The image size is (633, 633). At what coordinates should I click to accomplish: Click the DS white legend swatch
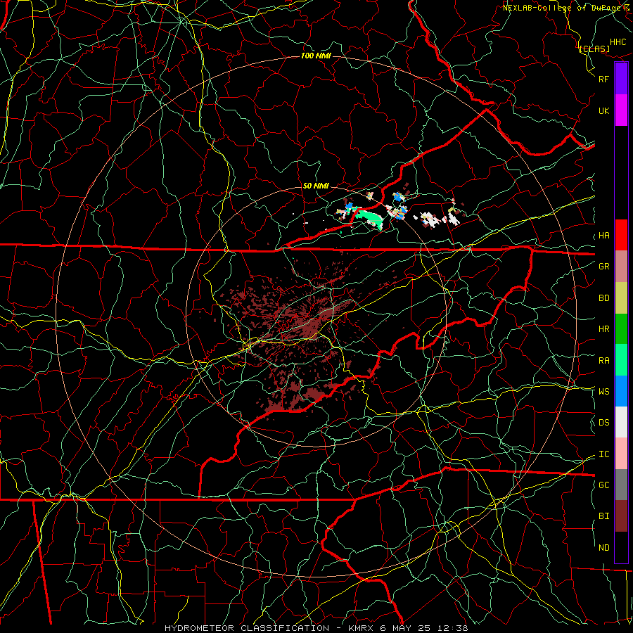click(621, 422)
